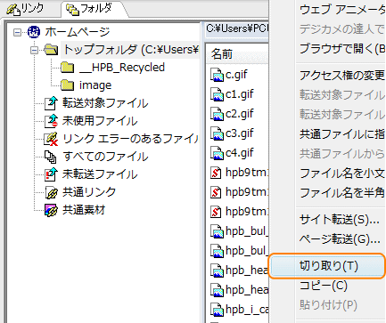Click the c1.gif file icon
Screen dimensions: 386x323
click(217, 94)
